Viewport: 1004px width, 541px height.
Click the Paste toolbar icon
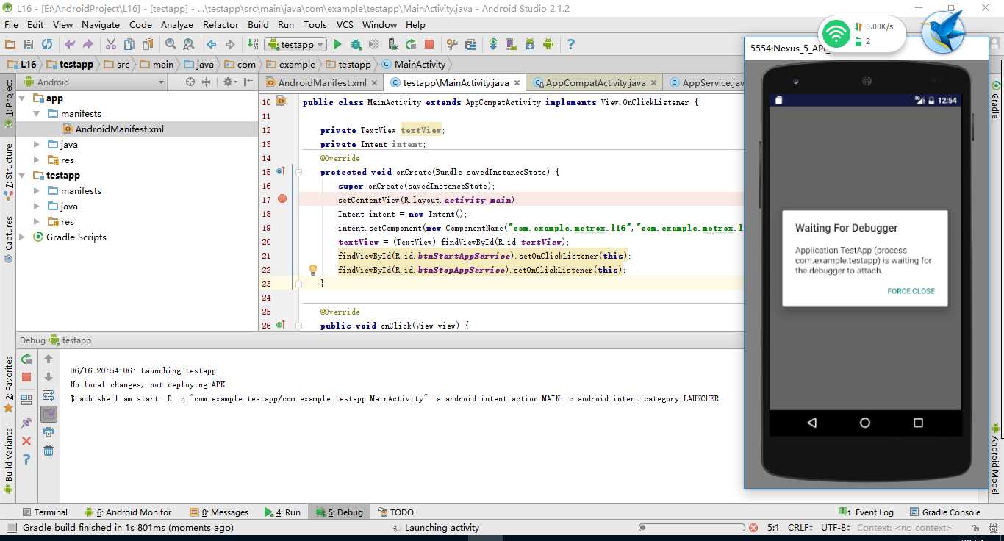point(147,44)
